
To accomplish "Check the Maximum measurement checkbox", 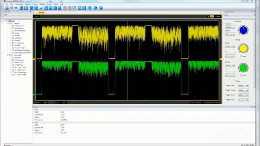I will coord(13,26).
